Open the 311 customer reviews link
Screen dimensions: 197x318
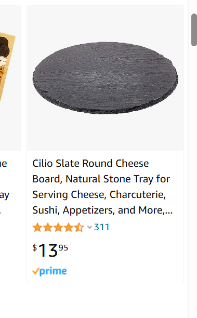(102, 227)
